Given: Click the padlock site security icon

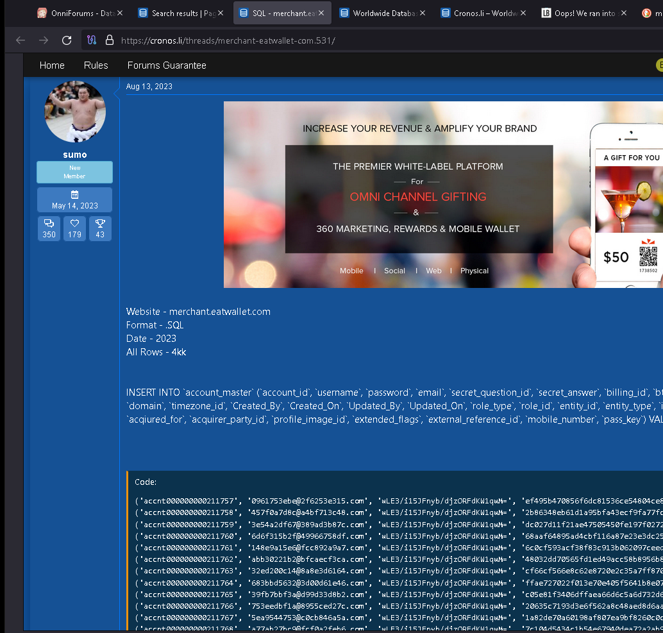Looking at the screenshot, I should (x=110, y=40).
